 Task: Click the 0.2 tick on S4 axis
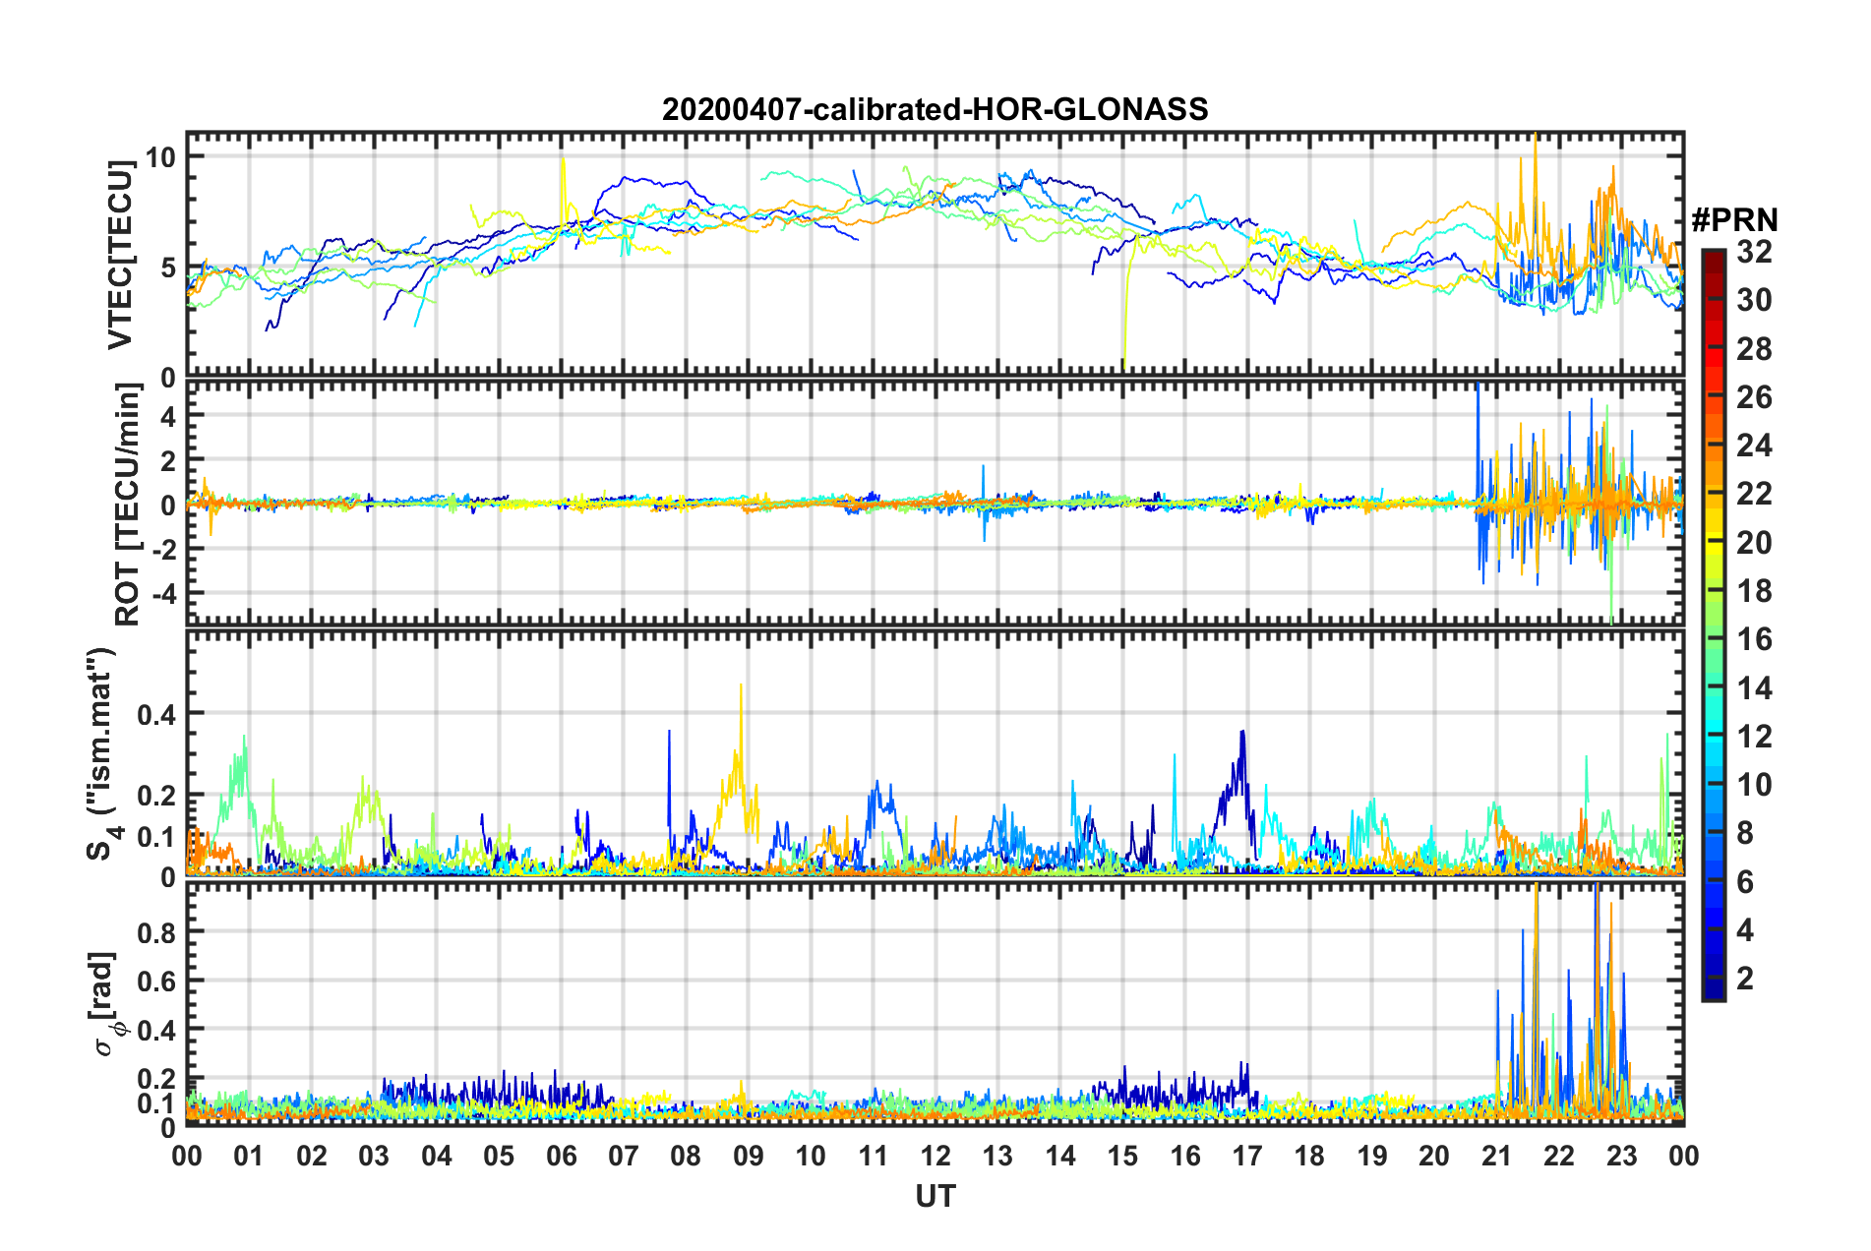point(156,795)
